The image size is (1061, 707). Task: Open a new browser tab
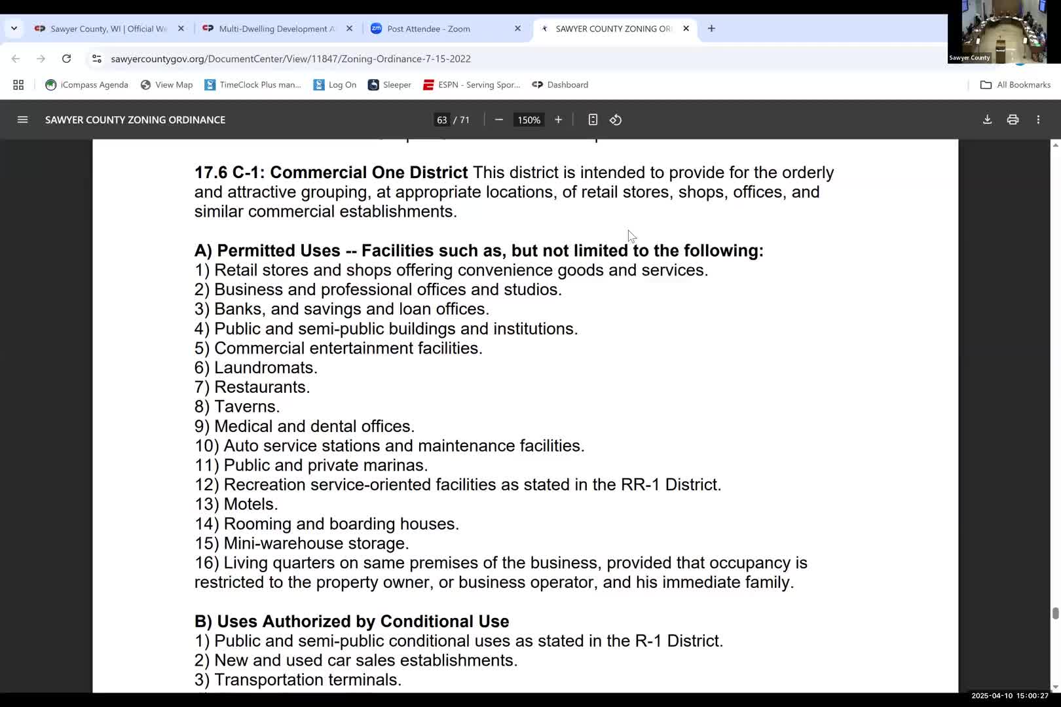[711, 29]
